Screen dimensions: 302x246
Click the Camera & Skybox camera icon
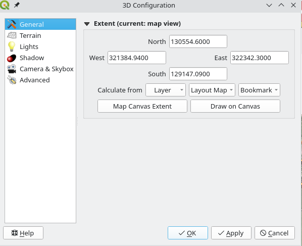12,69
